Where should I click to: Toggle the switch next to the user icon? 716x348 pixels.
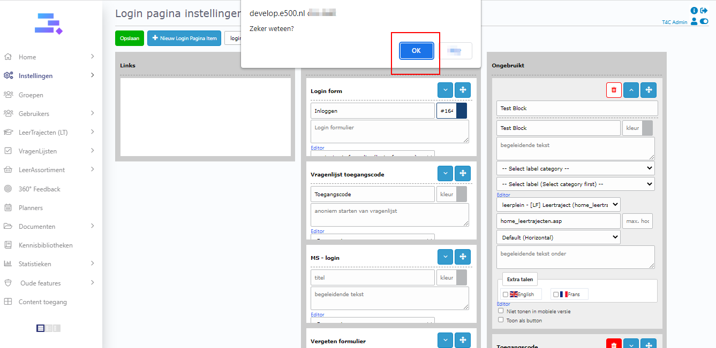tap(704, 22)
